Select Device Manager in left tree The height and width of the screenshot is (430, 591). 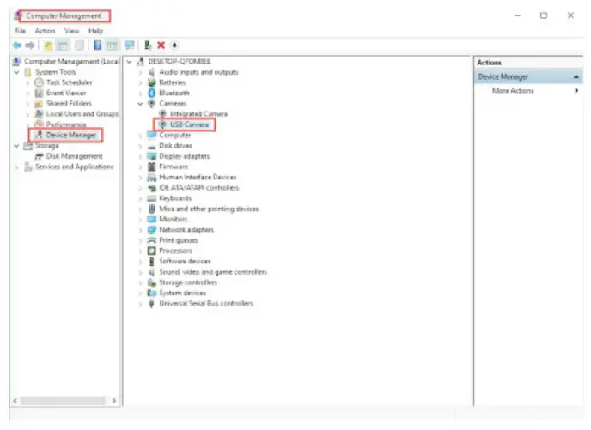pyautogui.click(x=70, y=135)
